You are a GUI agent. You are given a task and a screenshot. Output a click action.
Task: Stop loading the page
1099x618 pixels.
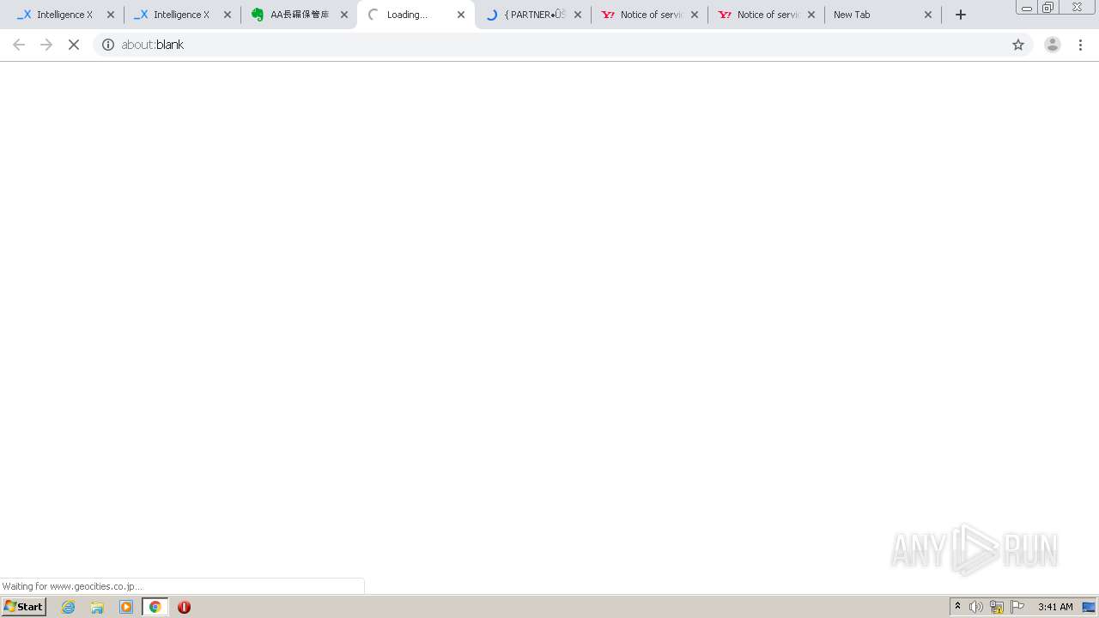click(x=74, y=45)
